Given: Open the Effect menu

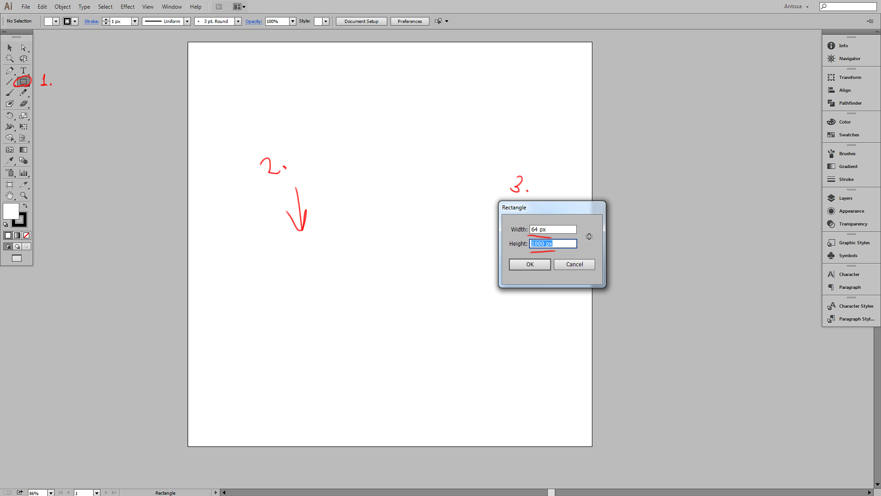Looking at the screenshot, I should click(x=127, y=7).
